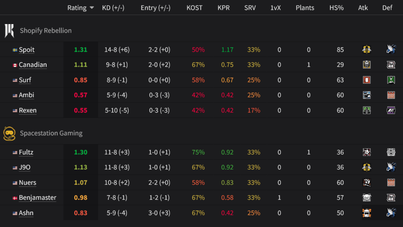Sort the table by HS% header
The height and width of the screenshot is (227, 403).
pyautogui.click(x=336, y=7)
